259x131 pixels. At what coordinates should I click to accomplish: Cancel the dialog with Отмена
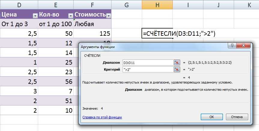tap(237, 117)
